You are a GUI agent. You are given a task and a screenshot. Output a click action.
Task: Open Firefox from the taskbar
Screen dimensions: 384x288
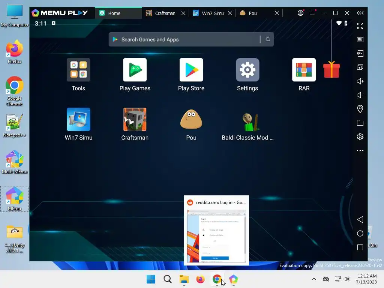click(200, 279)
